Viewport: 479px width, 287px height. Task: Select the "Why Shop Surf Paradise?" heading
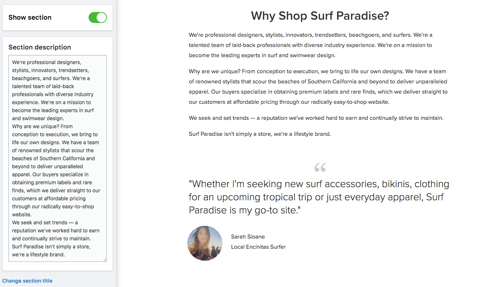point(320,16)
